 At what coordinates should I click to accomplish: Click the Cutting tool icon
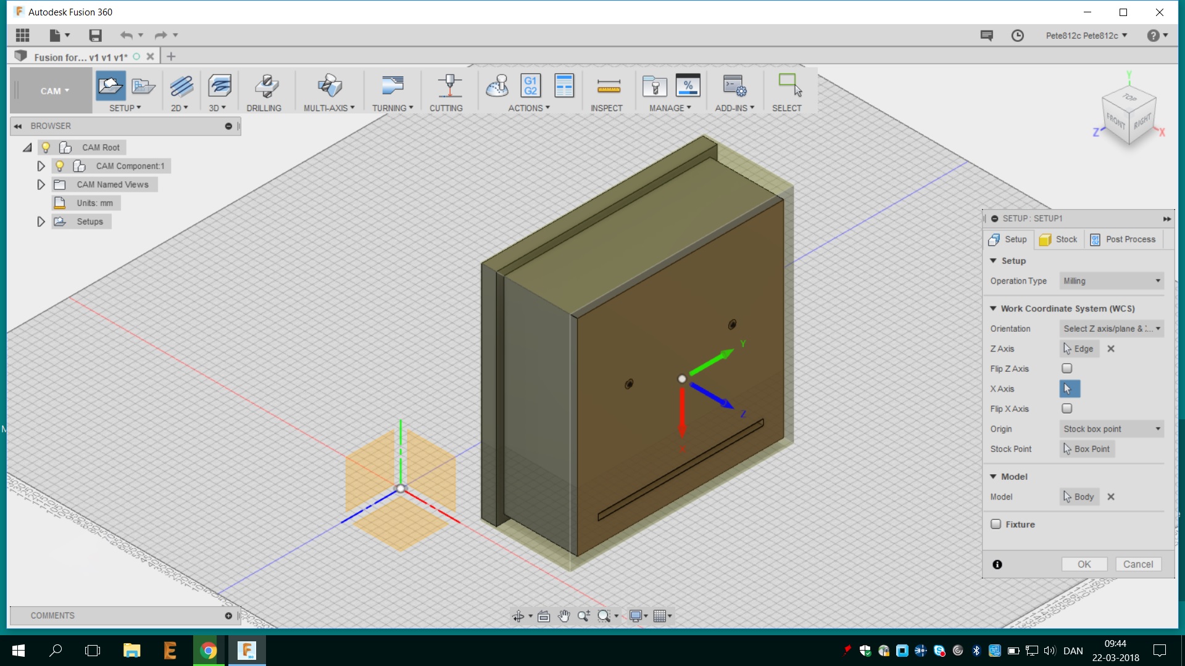tap(449, 86)
